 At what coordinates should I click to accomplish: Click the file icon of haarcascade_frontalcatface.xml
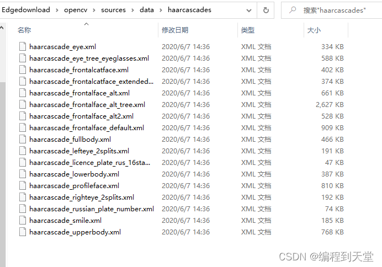(x=23, y=70)
